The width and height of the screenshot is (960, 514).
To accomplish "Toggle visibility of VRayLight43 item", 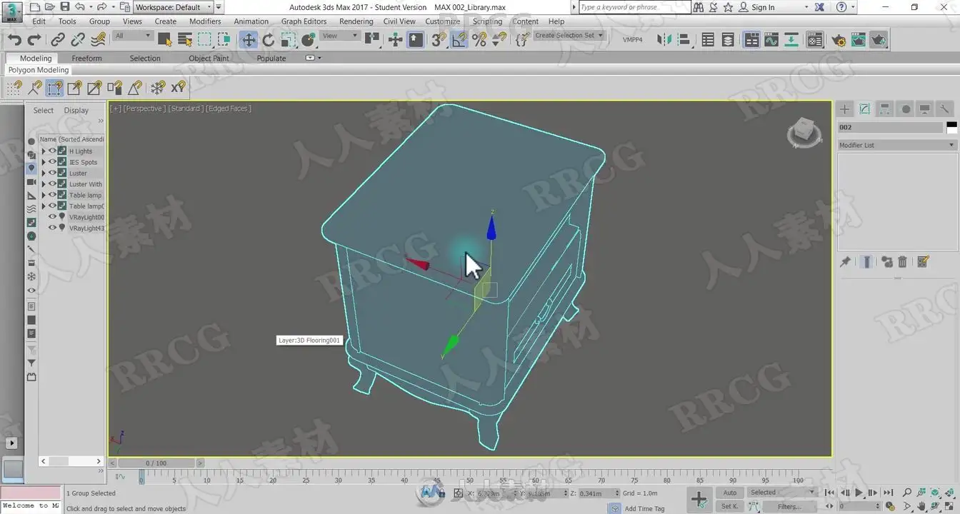I will click(52, 228).
